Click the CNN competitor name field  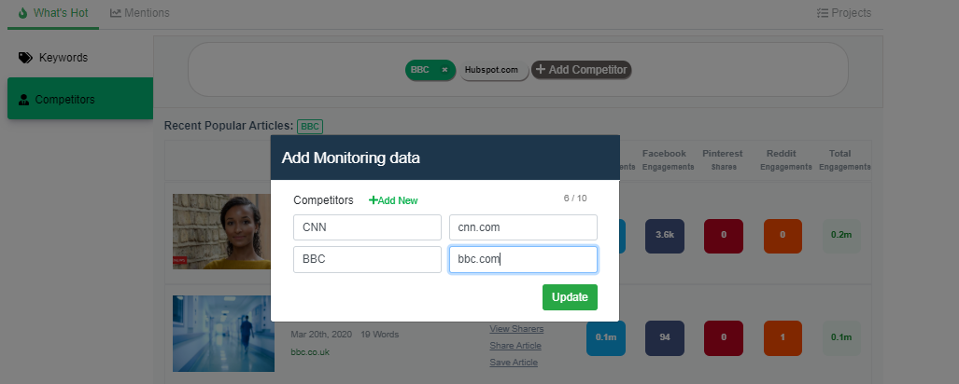coord(367,227)
